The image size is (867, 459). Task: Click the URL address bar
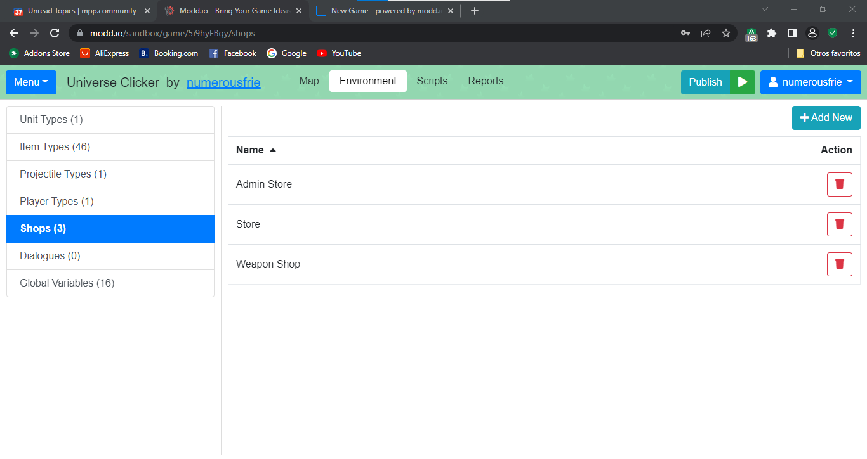381,33
